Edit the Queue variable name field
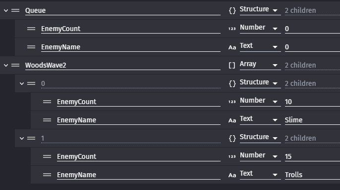Viewport: 340px width, 190px height. (x=123, y=10)
